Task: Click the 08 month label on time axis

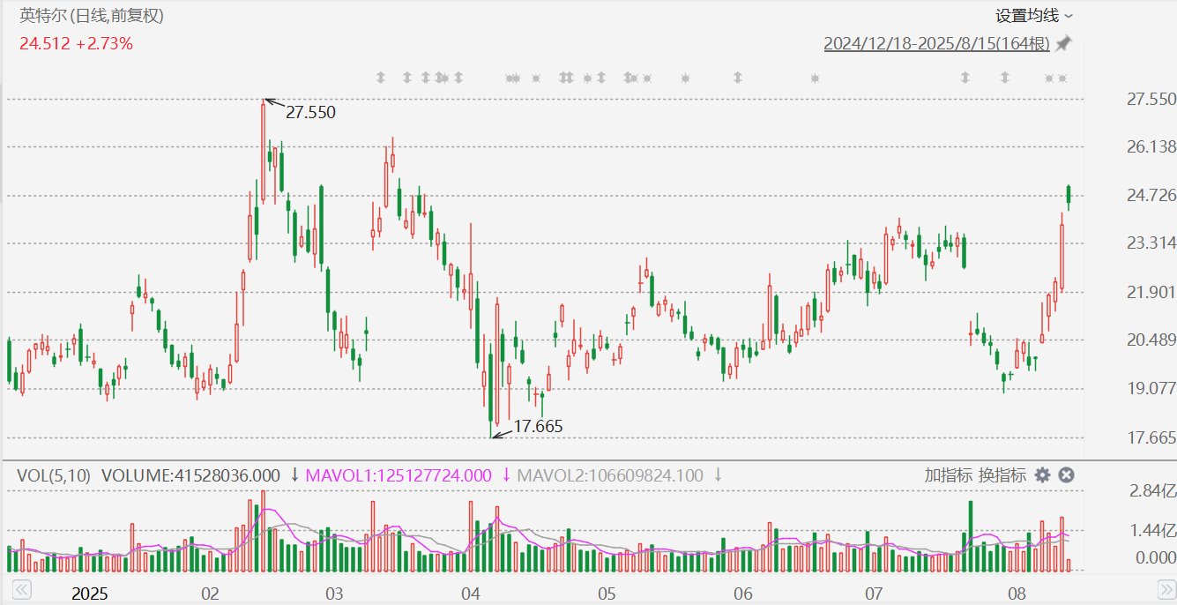Action: tap(1017, 593)
